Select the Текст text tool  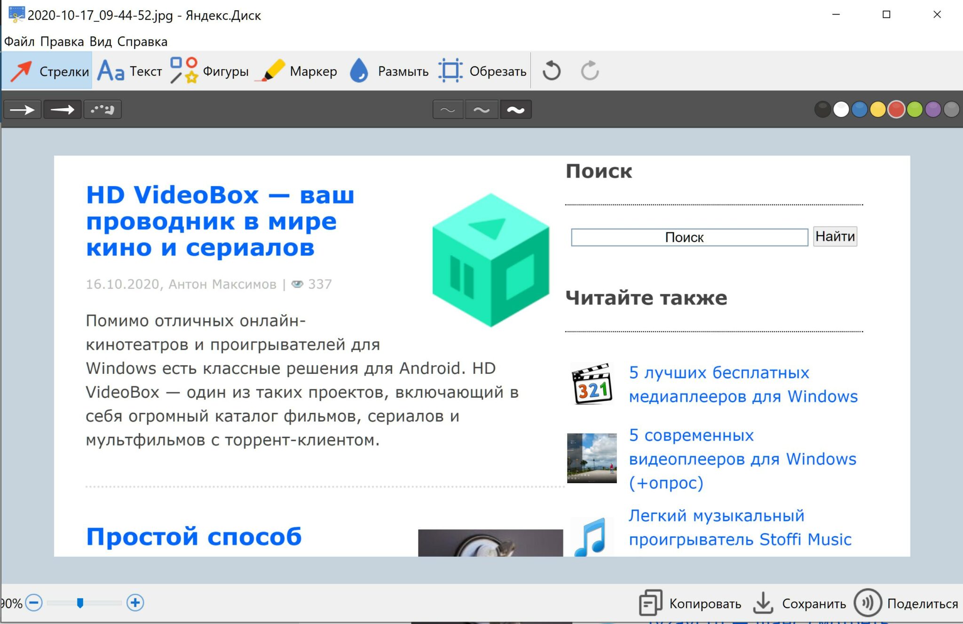pos(130,71)
